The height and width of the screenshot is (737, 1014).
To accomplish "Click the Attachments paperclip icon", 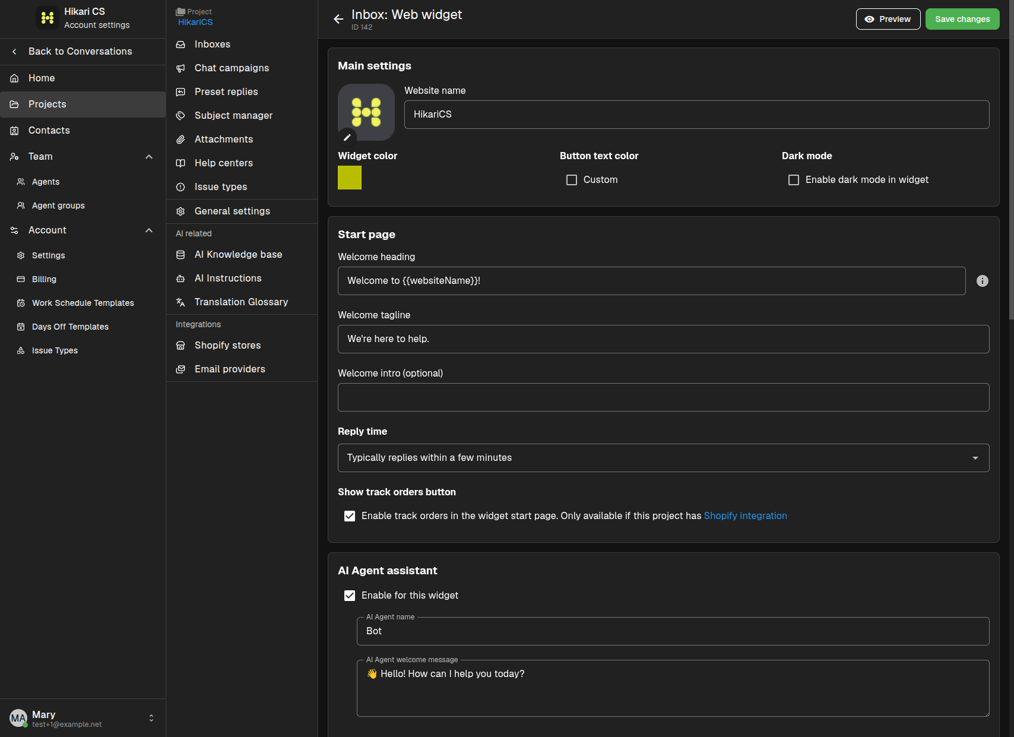I will tap(180, 140).
